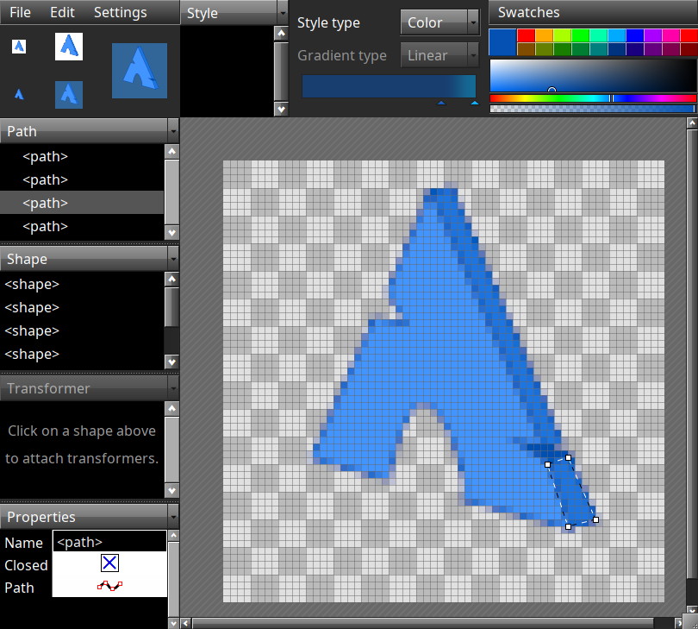Image resolution: width=698 pixels, height=629 pixels.
Task: Select the top control point of selected path
Action: point(568,458)
